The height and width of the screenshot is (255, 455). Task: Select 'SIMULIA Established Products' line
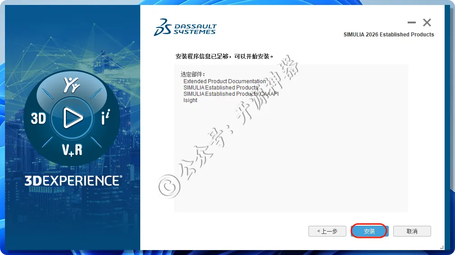tap(221, 87)
